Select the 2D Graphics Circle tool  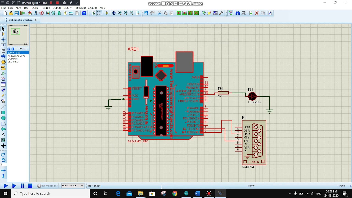coord(3,118)
